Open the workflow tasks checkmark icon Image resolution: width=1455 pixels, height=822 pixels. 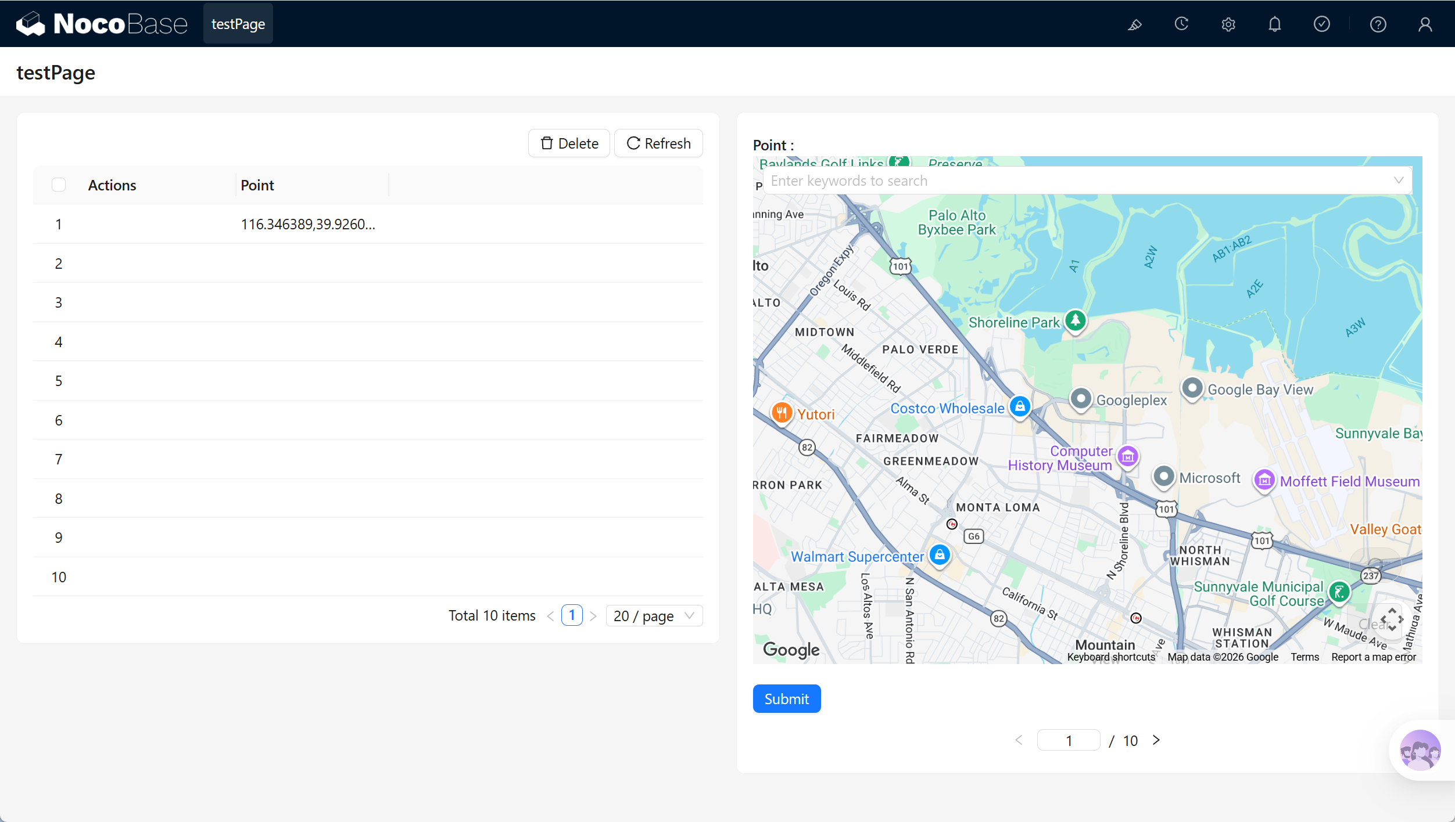click(x=1322, y=24)
